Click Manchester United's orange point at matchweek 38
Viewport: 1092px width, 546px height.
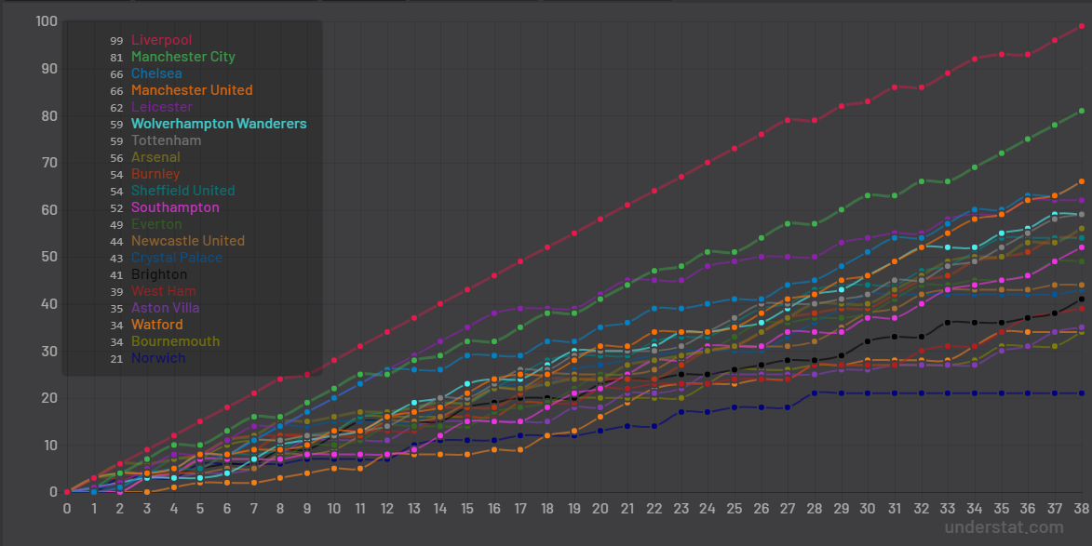point(1082,181)
